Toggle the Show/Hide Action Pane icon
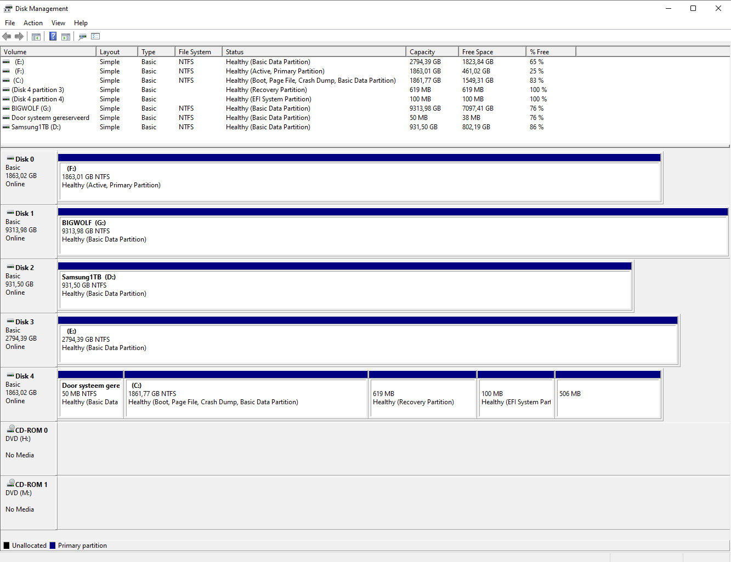This screenshot has height=562, width=731. 66,37
